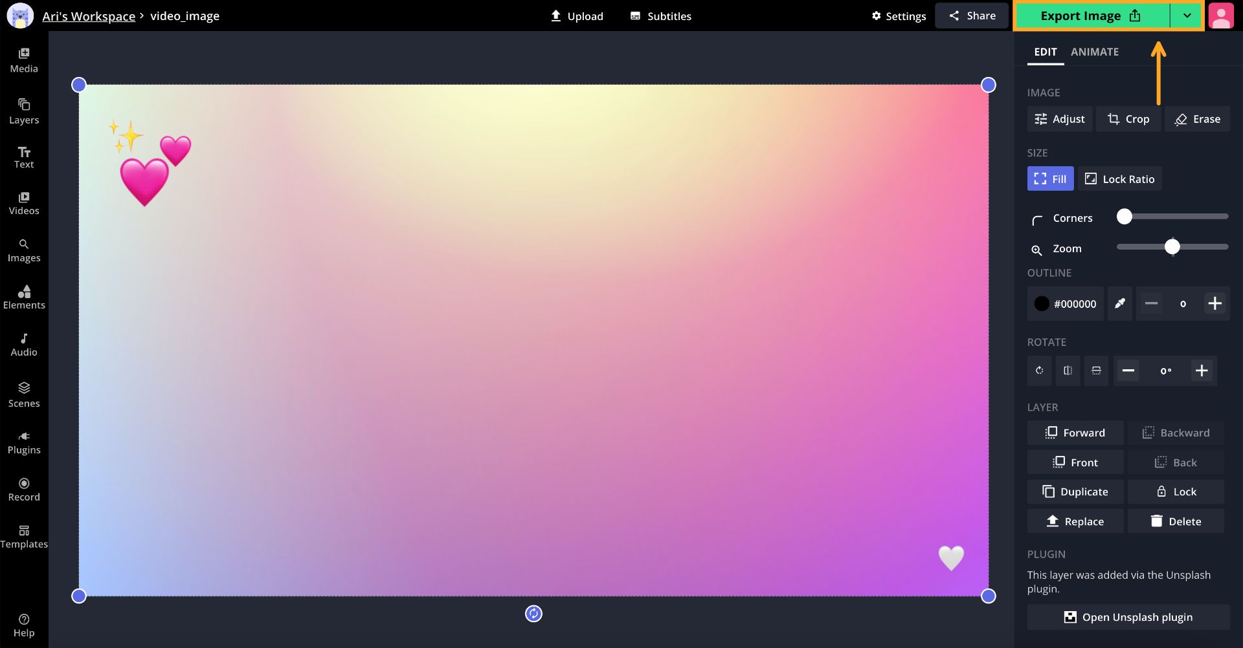Open the Layers panel

[x=24, y=111]
